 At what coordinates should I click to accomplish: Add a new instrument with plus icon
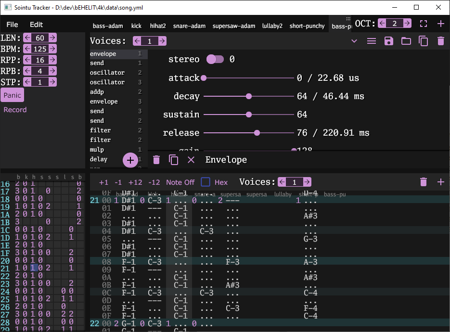[x=441, y=24]
